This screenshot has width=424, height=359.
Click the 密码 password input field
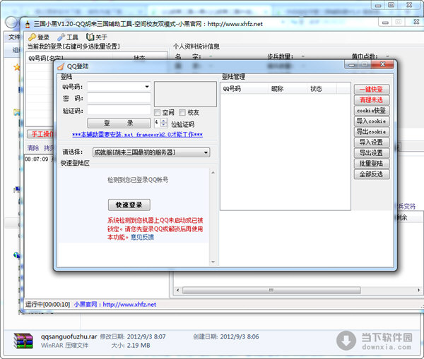click(x=119, y=99)
